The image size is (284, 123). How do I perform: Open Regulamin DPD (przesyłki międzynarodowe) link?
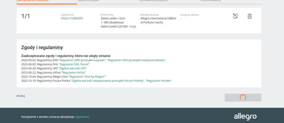tap(136, 60)
